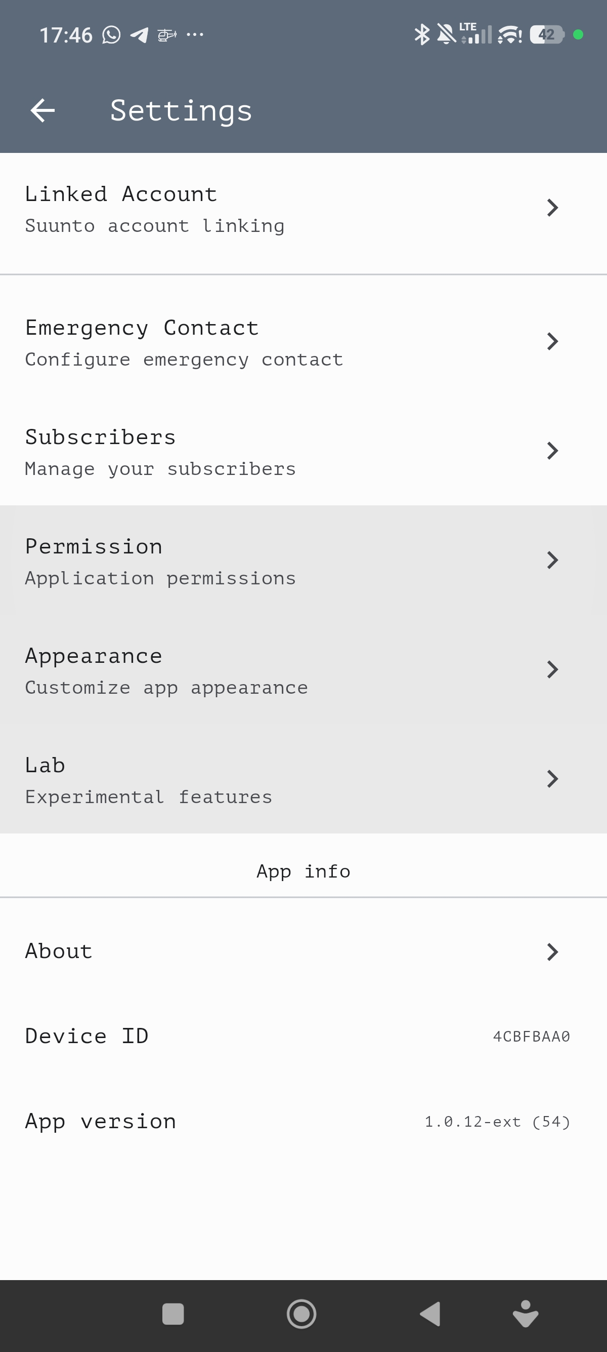Tap Manage your subscribers text
This screenshot has height=1352, width=607.
coord(160,469)
